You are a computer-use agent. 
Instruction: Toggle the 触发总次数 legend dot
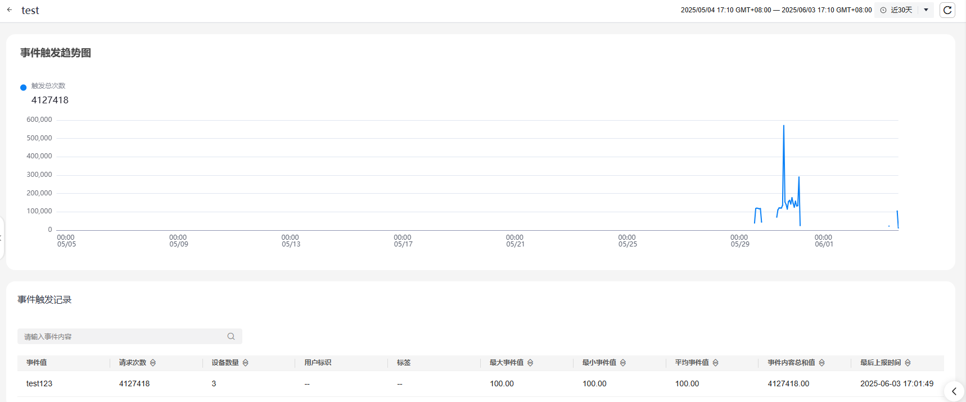coord(24,88)
